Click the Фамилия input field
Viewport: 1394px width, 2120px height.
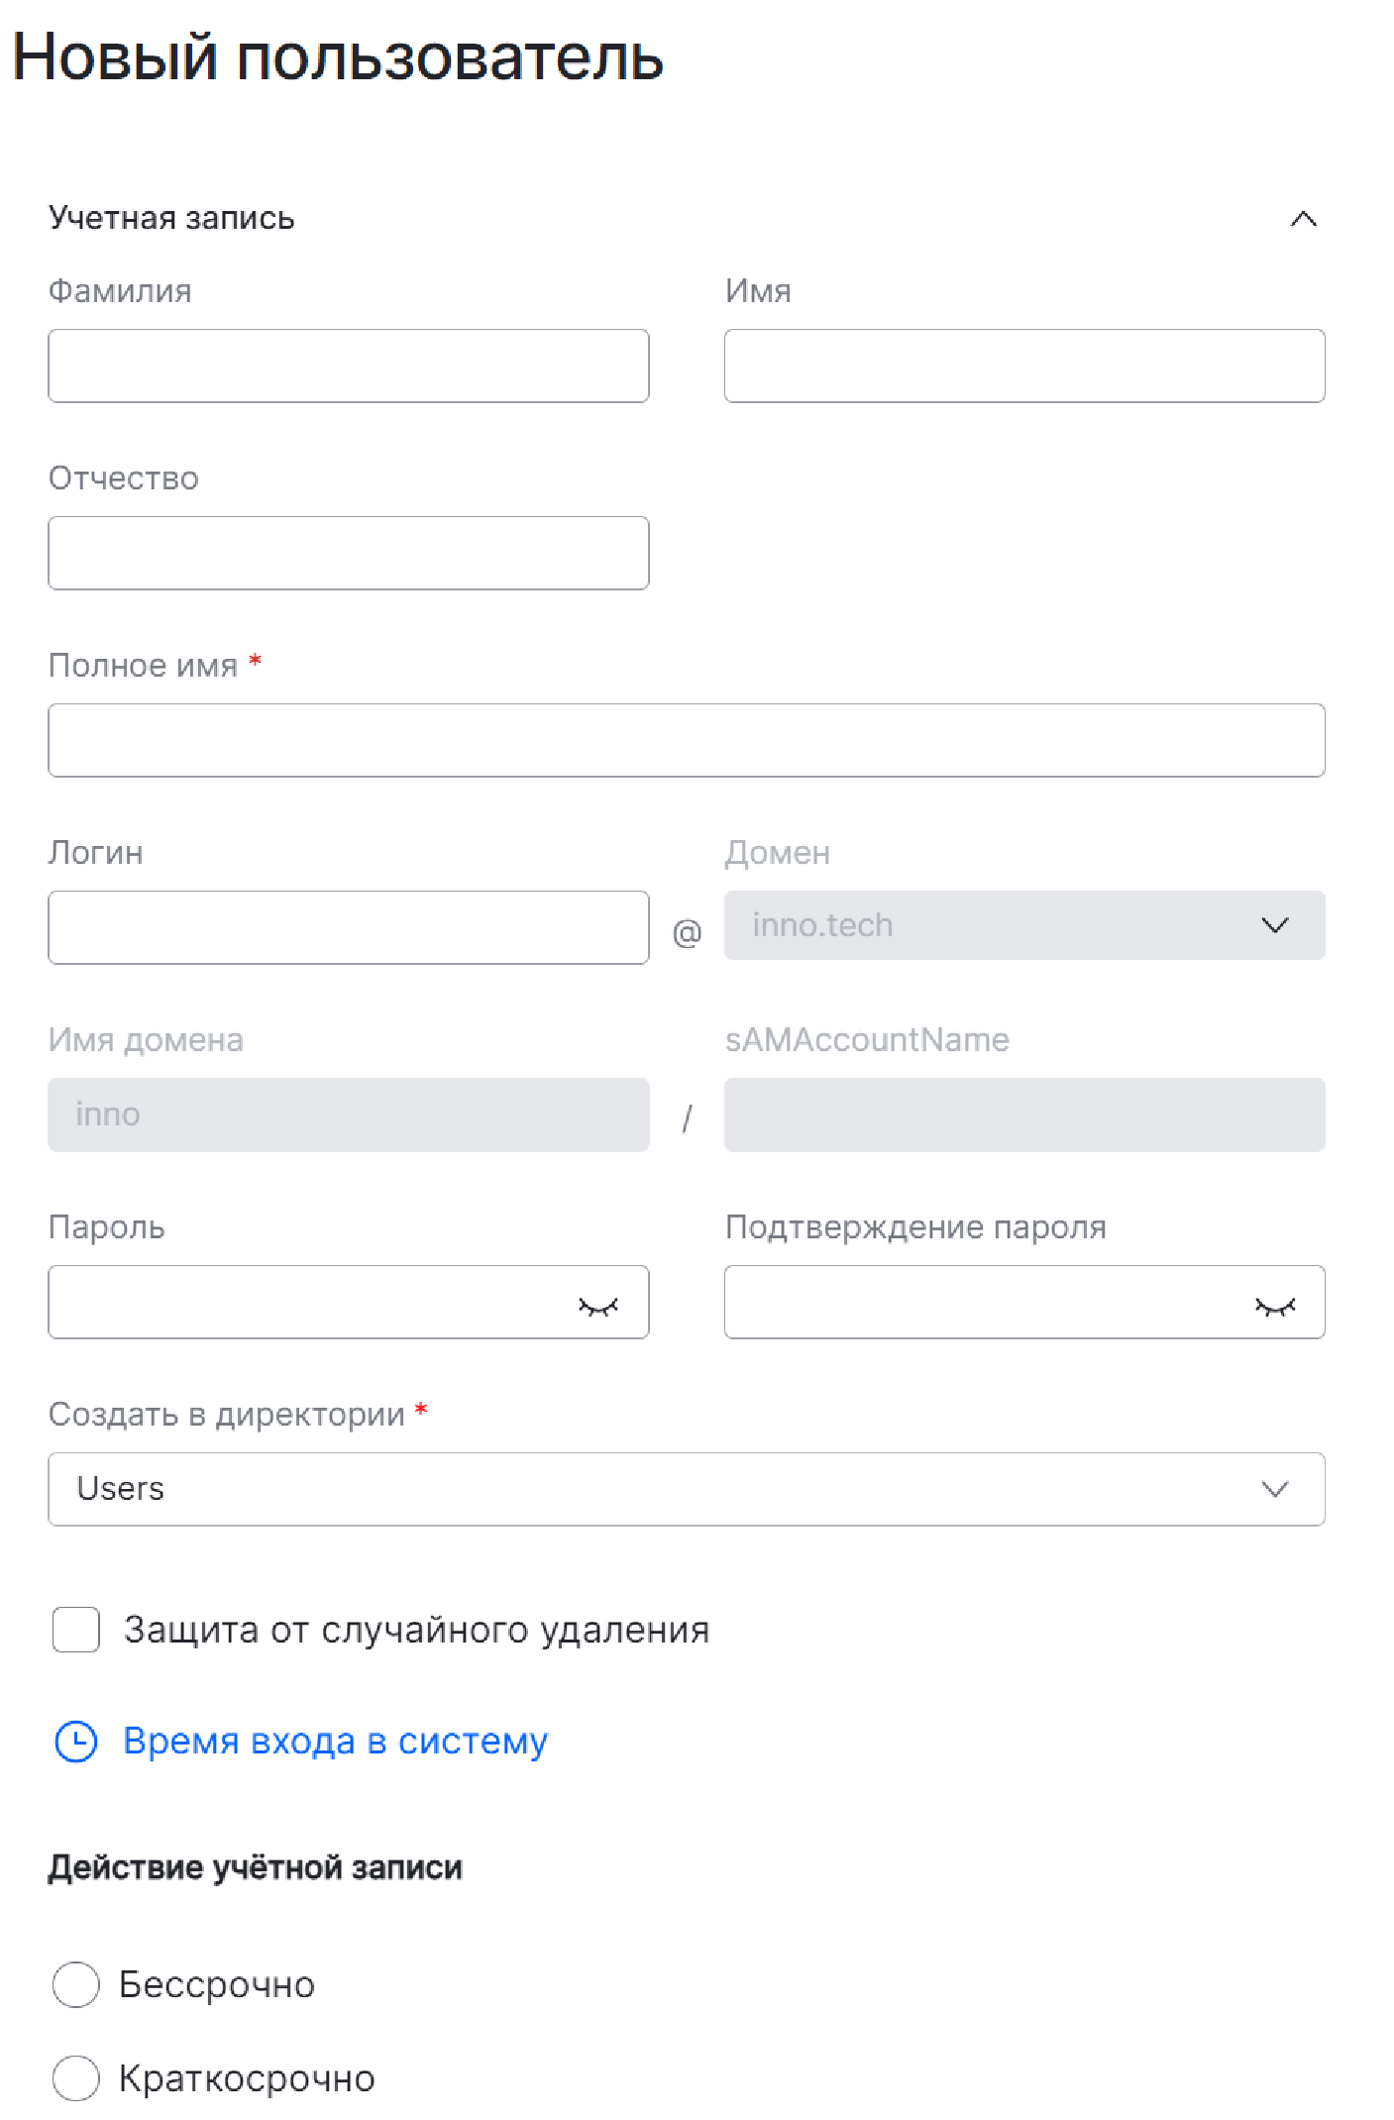click(348, 366)
